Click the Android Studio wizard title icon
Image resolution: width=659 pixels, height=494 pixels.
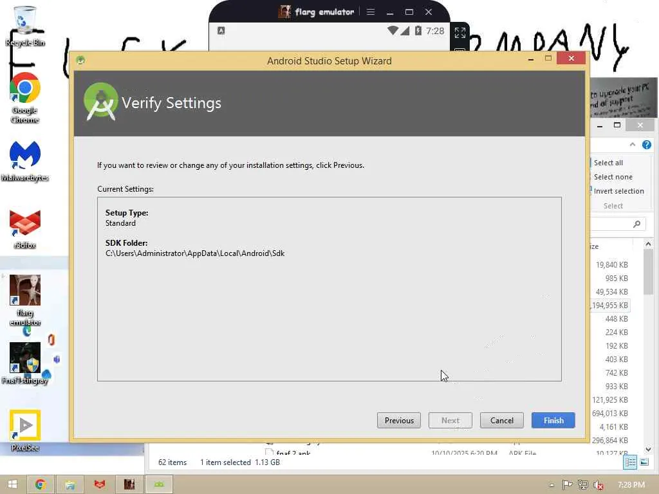pyautogui.click(x=80, y=60)
